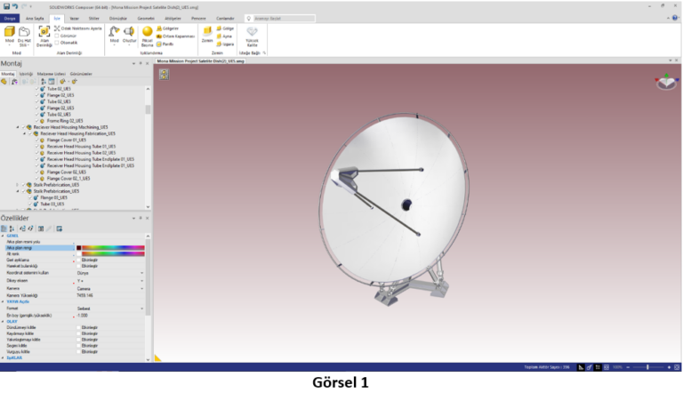Click the Ortam Kapanması option

(x=178, y=35)
